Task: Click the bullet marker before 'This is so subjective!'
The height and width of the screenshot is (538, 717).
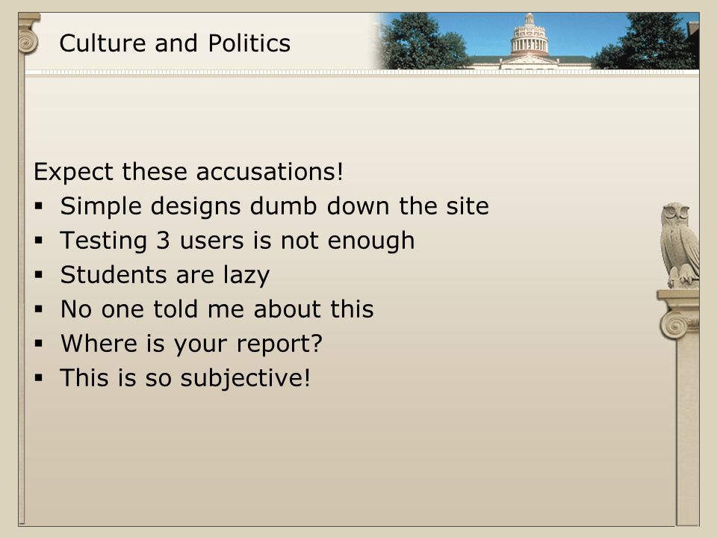Action: (38, 378)
